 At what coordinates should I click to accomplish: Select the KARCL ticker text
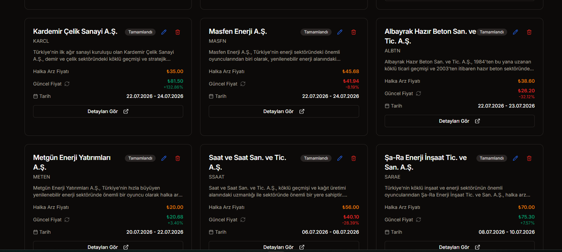pyautogui.click(x=41, y=41)
